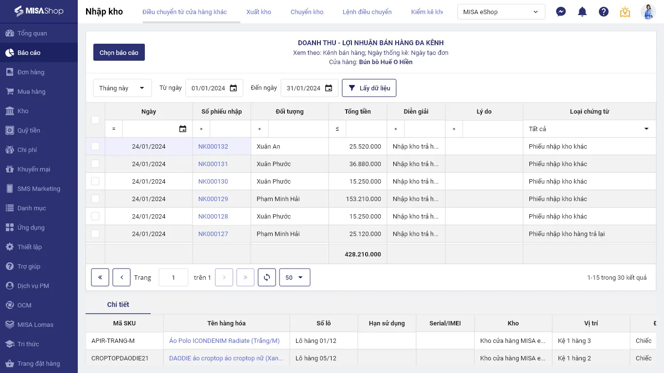The image size is (664, 373).
Task: Click the page number input field
Action: (x=174, y=277)
